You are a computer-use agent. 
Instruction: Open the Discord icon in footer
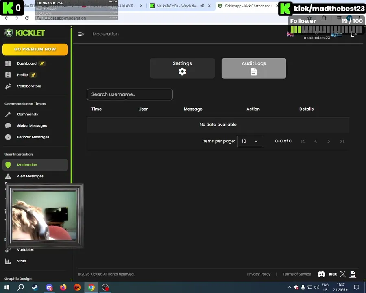click(x=321, y=274)
